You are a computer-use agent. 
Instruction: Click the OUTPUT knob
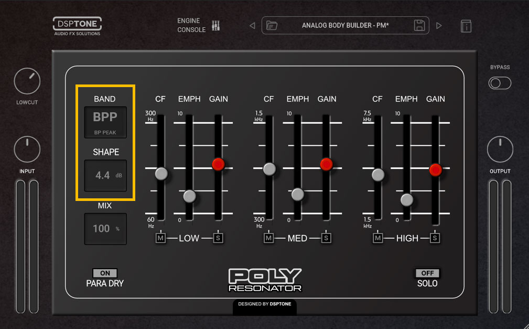pyautogui.click(x=500, y=150)
